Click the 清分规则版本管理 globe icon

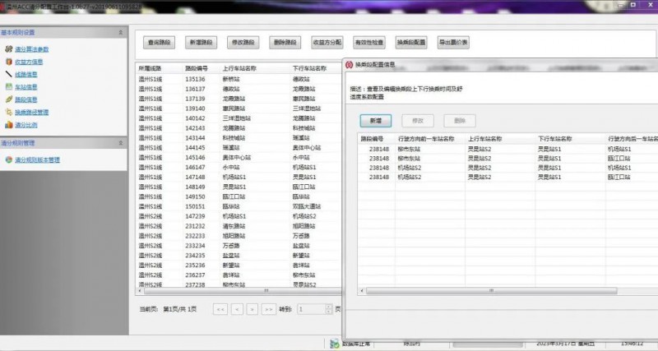[x=7, y=160]
